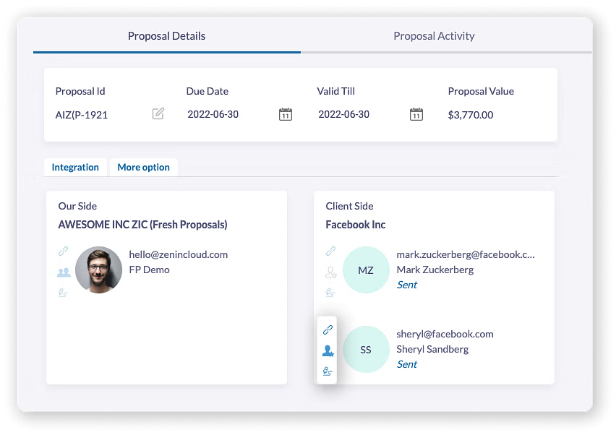Click the contact star icon for Mark Zuckerberg
616x435 pixels.
tap(331, 270)
